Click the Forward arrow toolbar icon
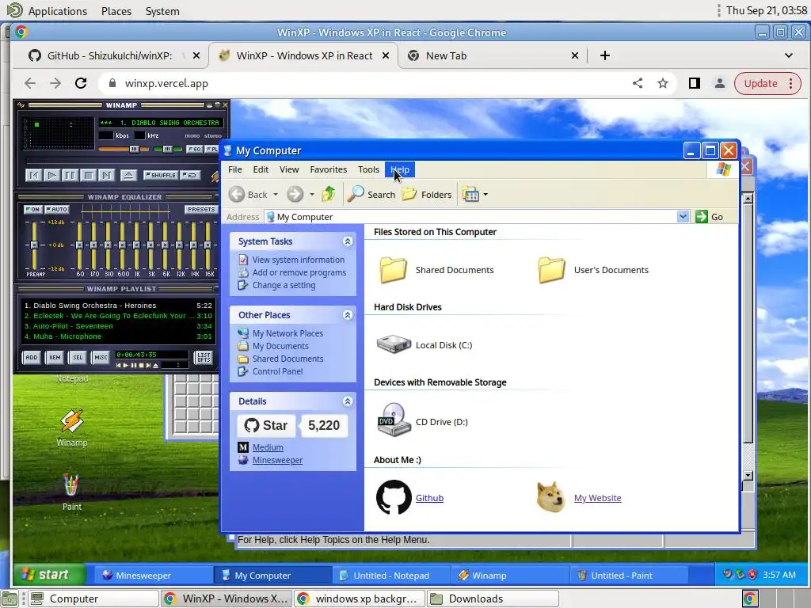The width and height of the screenshot is (811, 608). [295, 195]
